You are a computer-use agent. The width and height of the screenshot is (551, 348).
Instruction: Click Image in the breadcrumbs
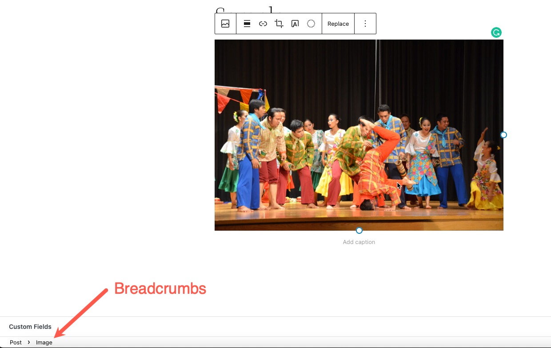[x=44, y=343]
